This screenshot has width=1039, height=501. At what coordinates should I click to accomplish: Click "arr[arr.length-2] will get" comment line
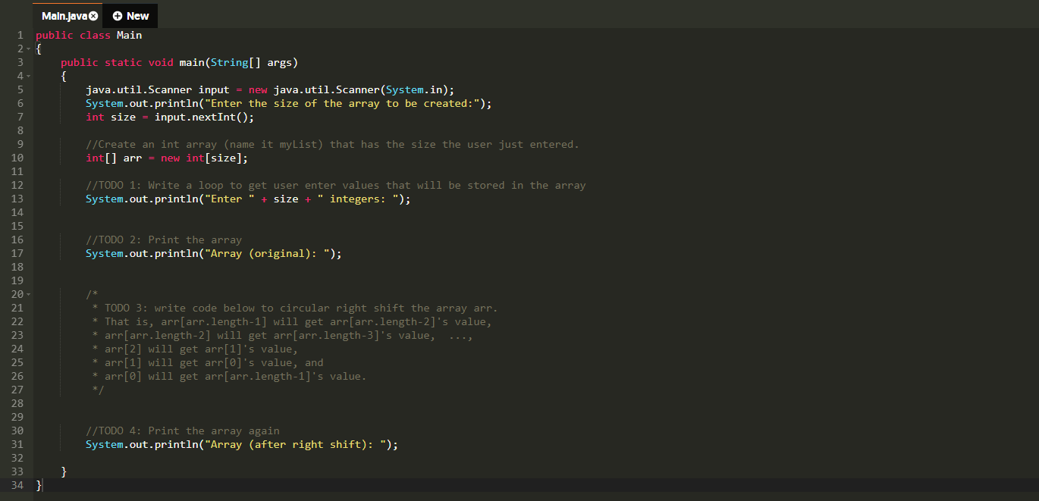[x=283, y=335]
